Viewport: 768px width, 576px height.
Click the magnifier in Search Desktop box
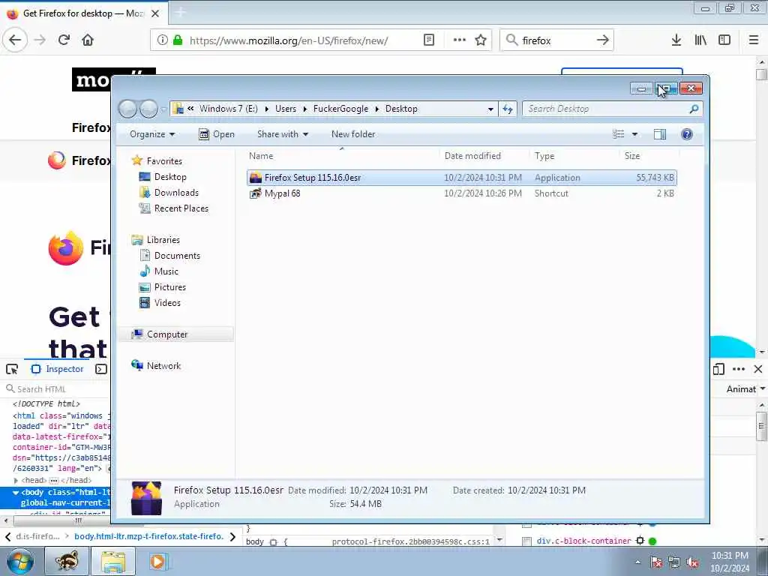(694, 109)
